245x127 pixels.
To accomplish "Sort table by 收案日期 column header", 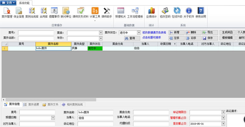I will click(x=167, y=44).
